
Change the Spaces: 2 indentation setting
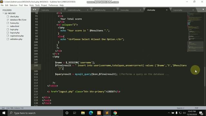pos(180,108)
